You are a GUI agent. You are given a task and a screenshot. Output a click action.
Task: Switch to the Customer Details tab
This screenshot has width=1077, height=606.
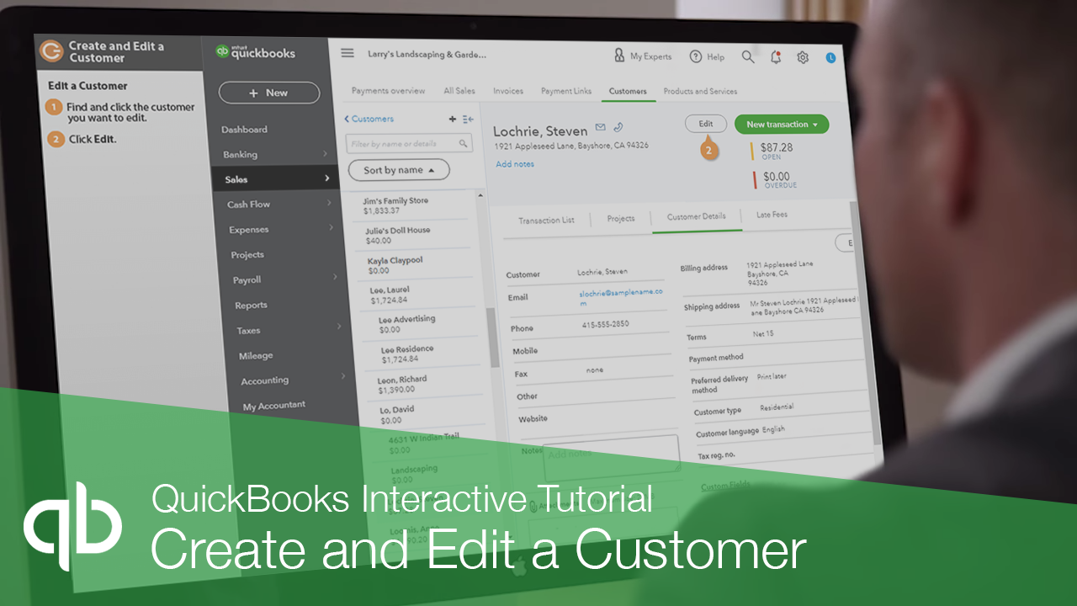[x=697, y=215]
